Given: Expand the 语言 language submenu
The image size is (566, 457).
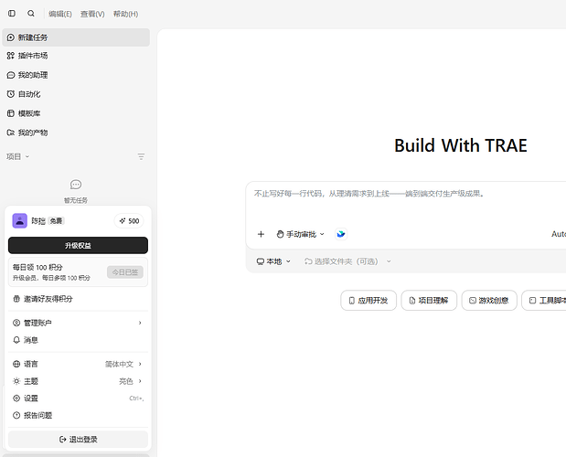Looking at the screenshot, I should 78,364.
